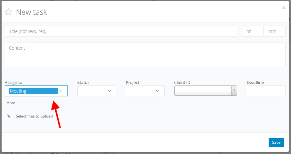Click Select files to upload
291x154 pixels.
click(x=34, y=116)
